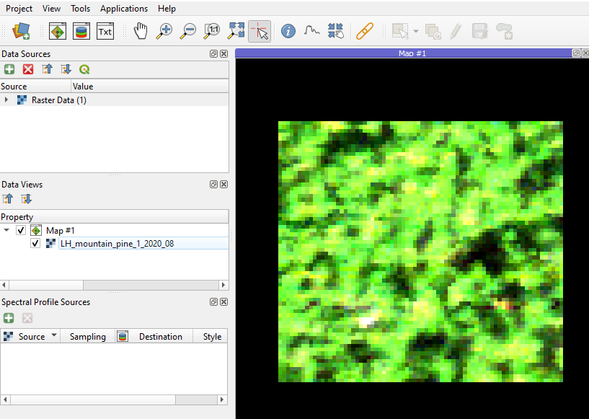
Task: Expand the Raster Data (1) tree node
Action: [7, 100]
